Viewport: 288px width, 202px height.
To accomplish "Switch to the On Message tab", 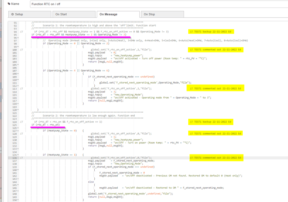I will click(111, 14).
